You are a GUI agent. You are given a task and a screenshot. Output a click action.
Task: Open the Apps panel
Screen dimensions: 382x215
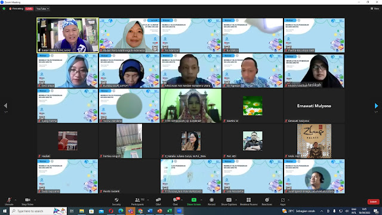point(282,201)
